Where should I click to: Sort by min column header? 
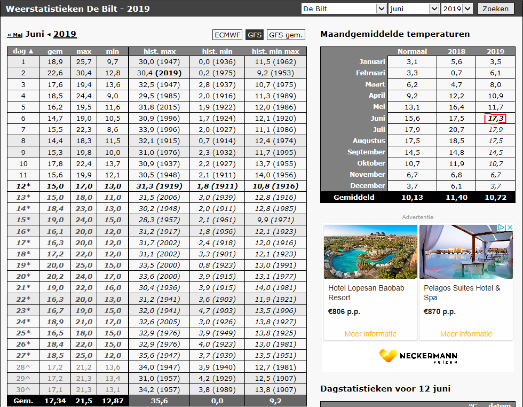(x=113, y=51)
